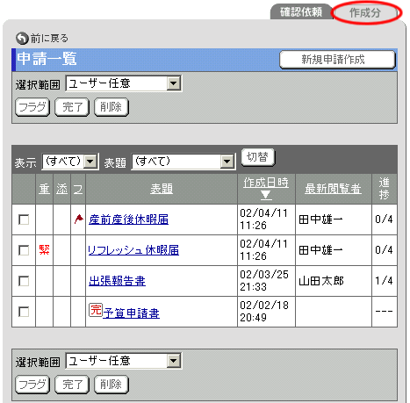The width and height of the screenshot is (410, 403).
Task: Click the red flag icon on 産前産後休暇届 row
Action: pos(79,219)
